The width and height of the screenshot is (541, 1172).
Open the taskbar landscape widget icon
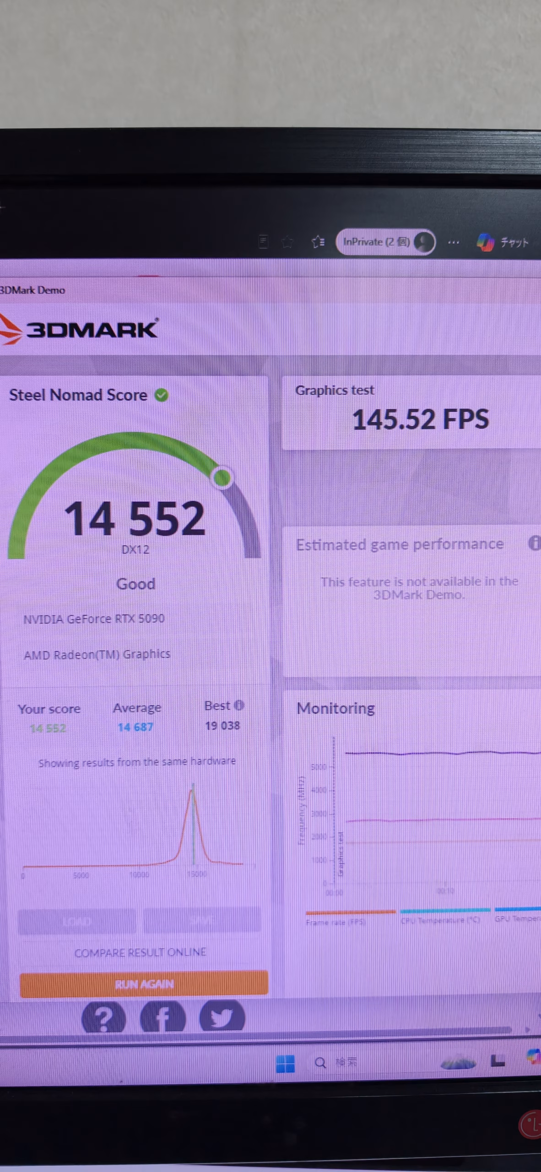pos(458,1062)
